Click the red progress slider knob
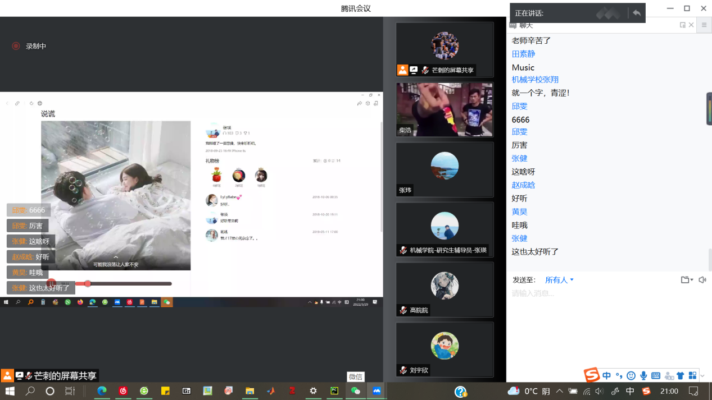 pyautogui.click(x=87, y=284)
